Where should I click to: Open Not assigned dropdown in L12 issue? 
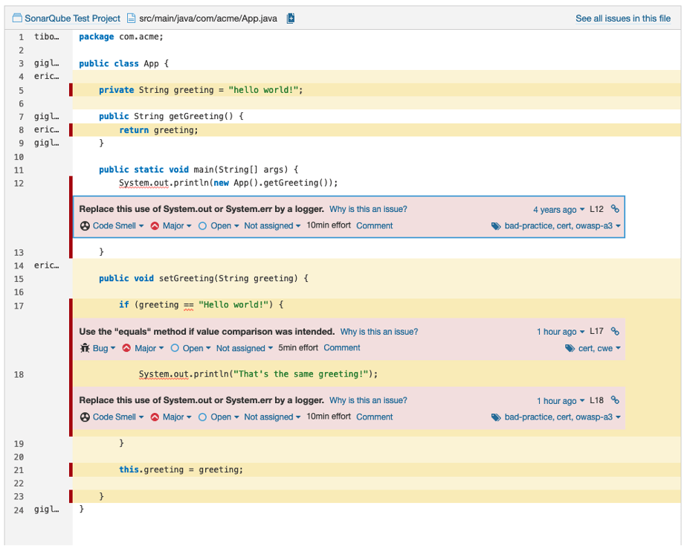272,225
